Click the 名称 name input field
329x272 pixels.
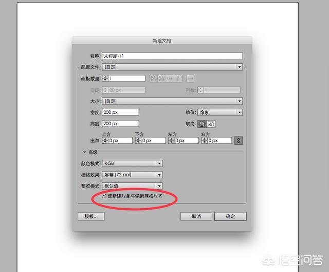(172, 56)
